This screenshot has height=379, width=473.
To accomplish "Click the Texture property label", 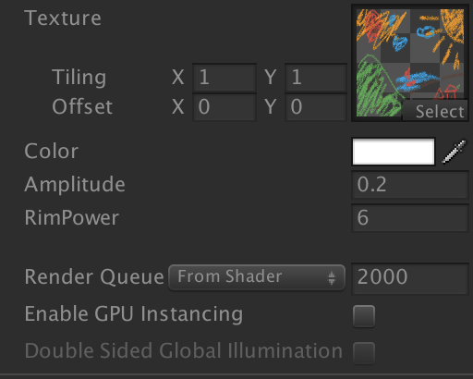I will [x=63, y=18].
